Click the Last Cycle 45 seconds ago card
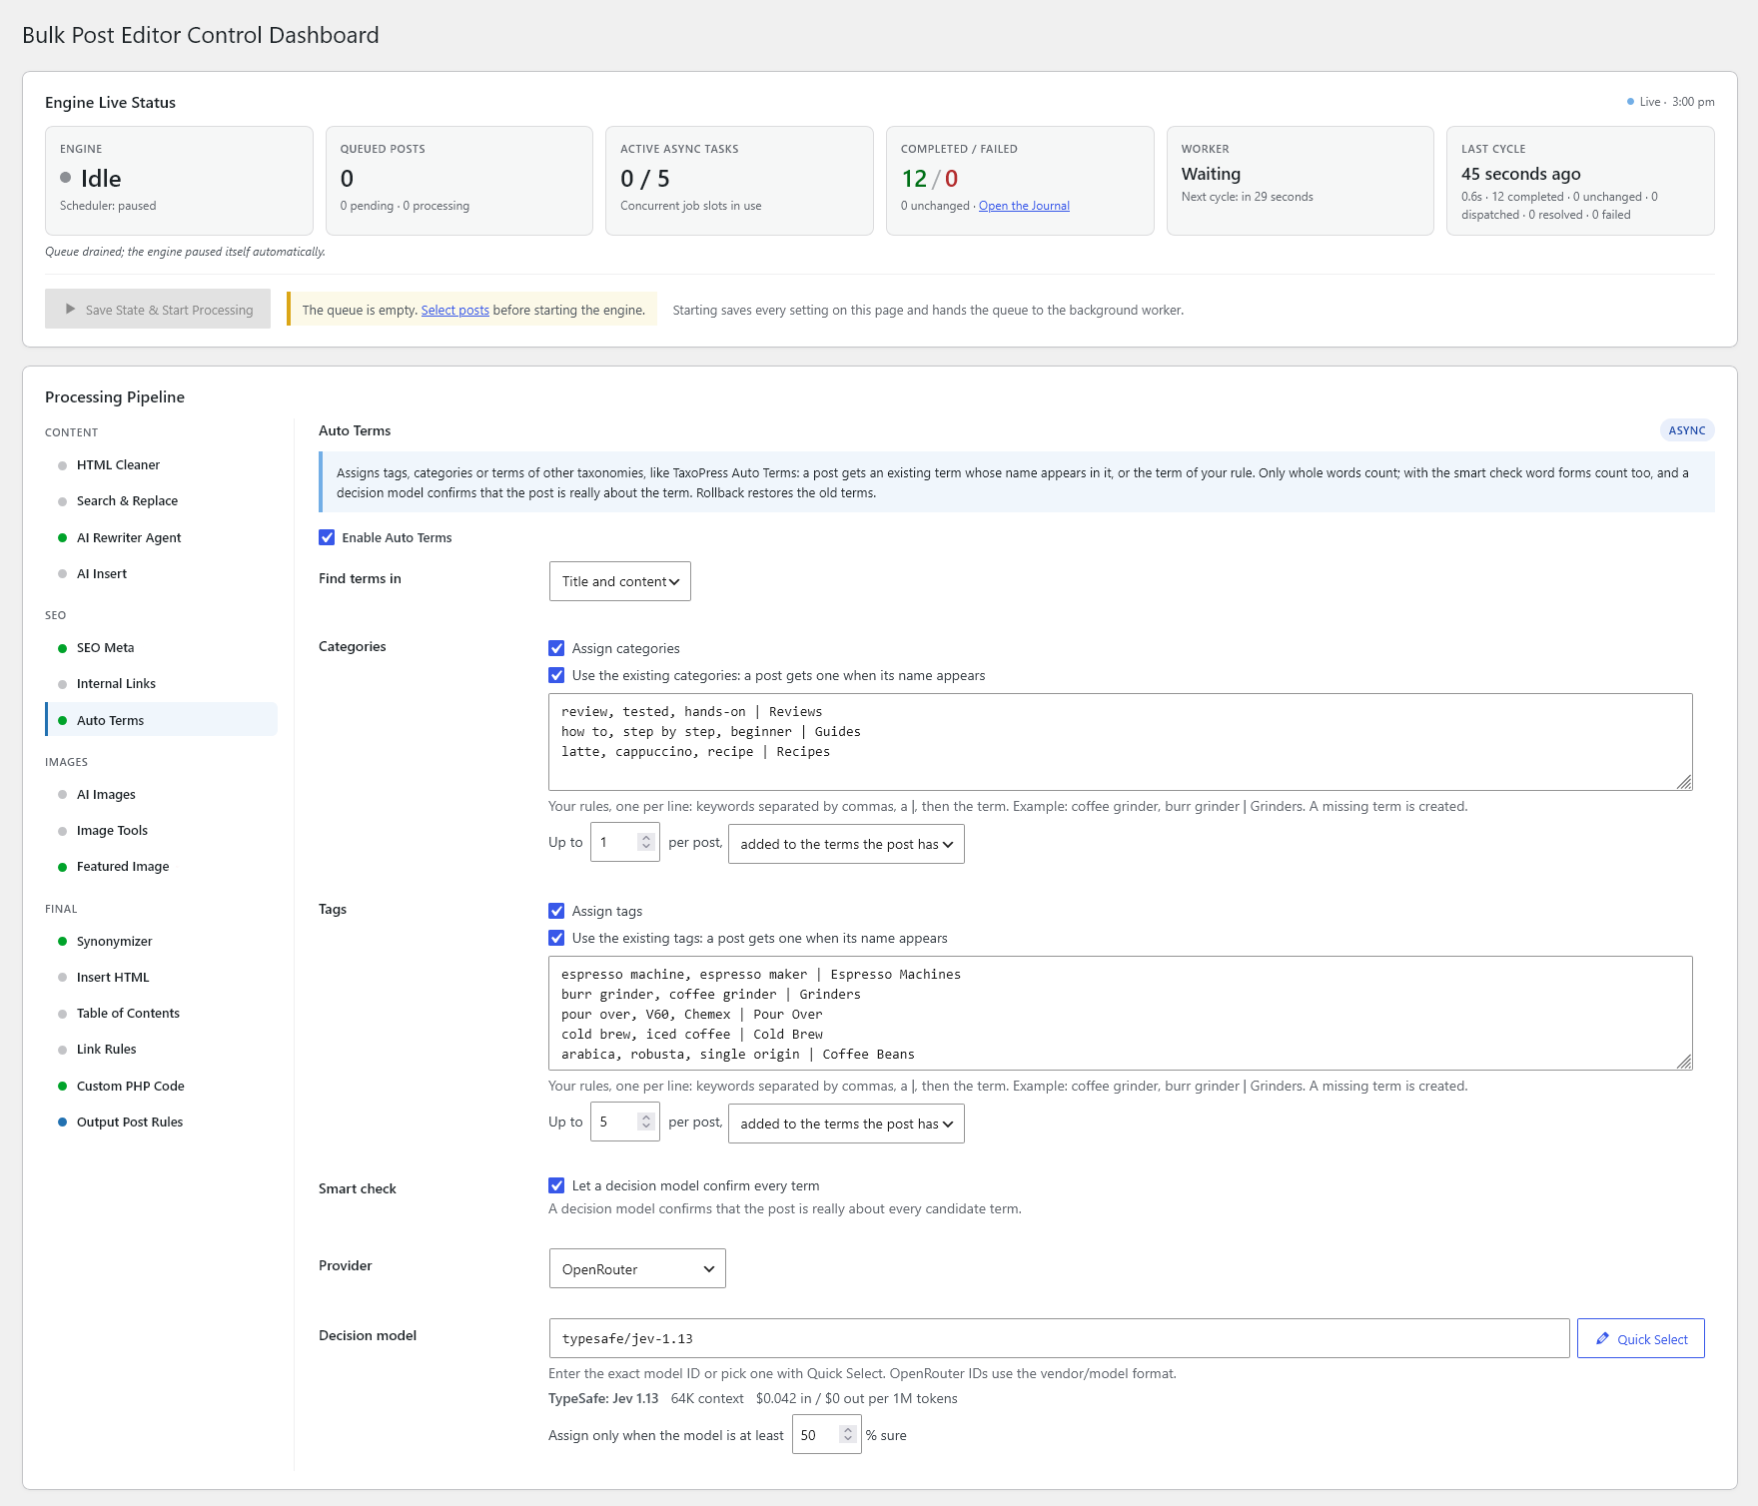Image resolution: width=1758 pixels, height=1506 pixels. [x=1580, y=181]
